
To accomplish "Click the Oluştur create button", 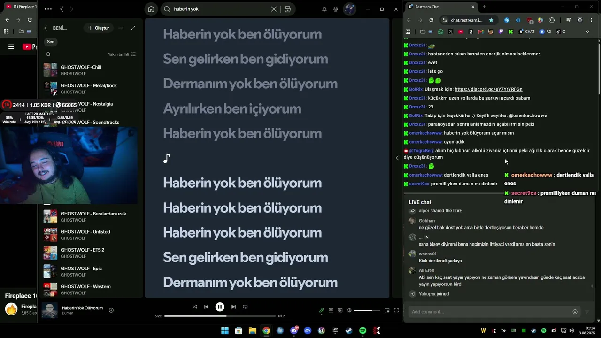I will [98, 28].
